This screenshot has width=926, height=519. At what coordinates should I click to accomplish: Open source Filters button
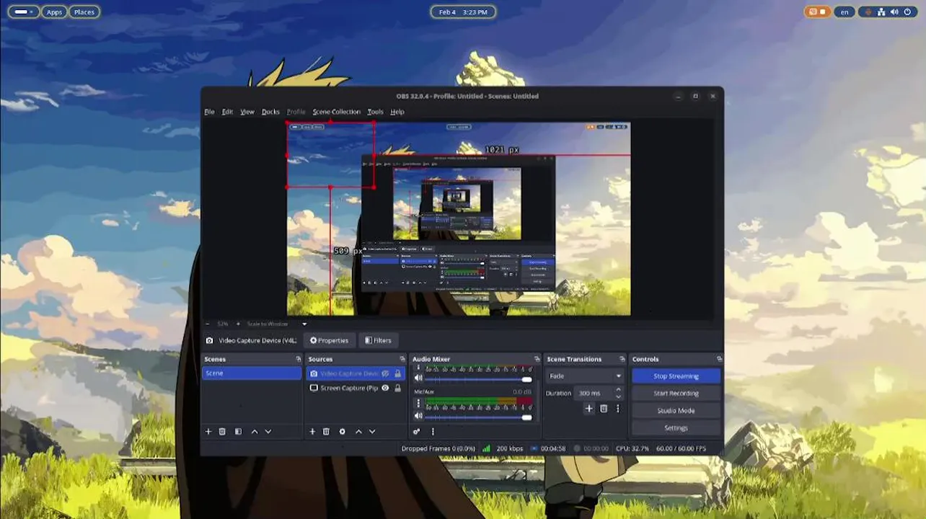[x=378, y=340]
